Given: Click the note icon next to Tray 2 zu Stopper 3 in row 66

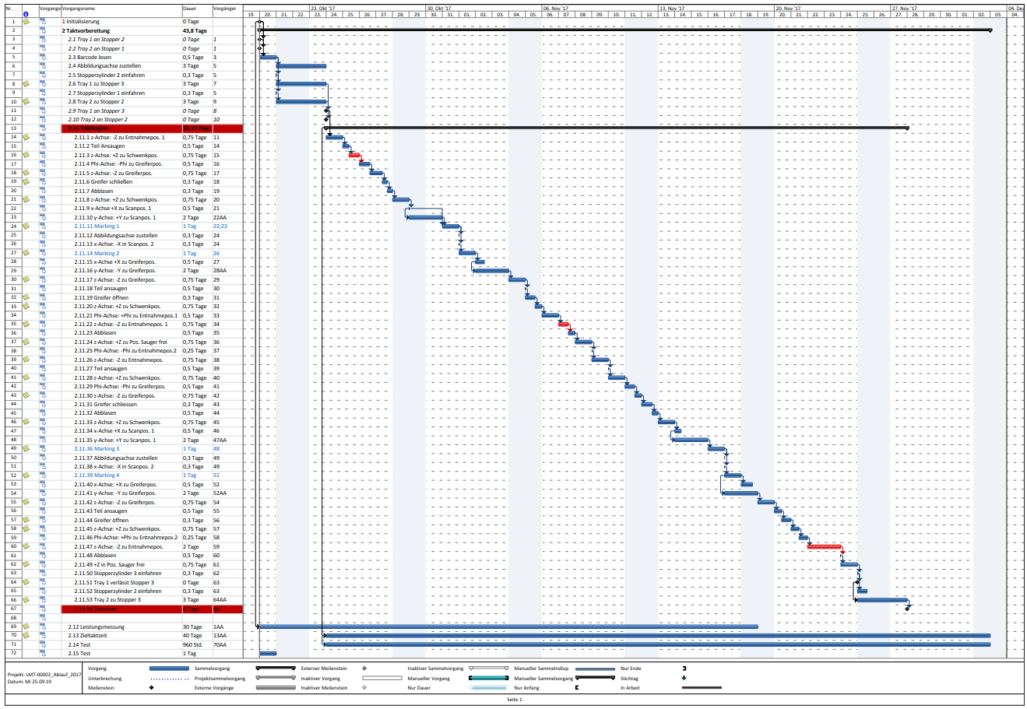Looking at the screenshot, I should point(26,600).
